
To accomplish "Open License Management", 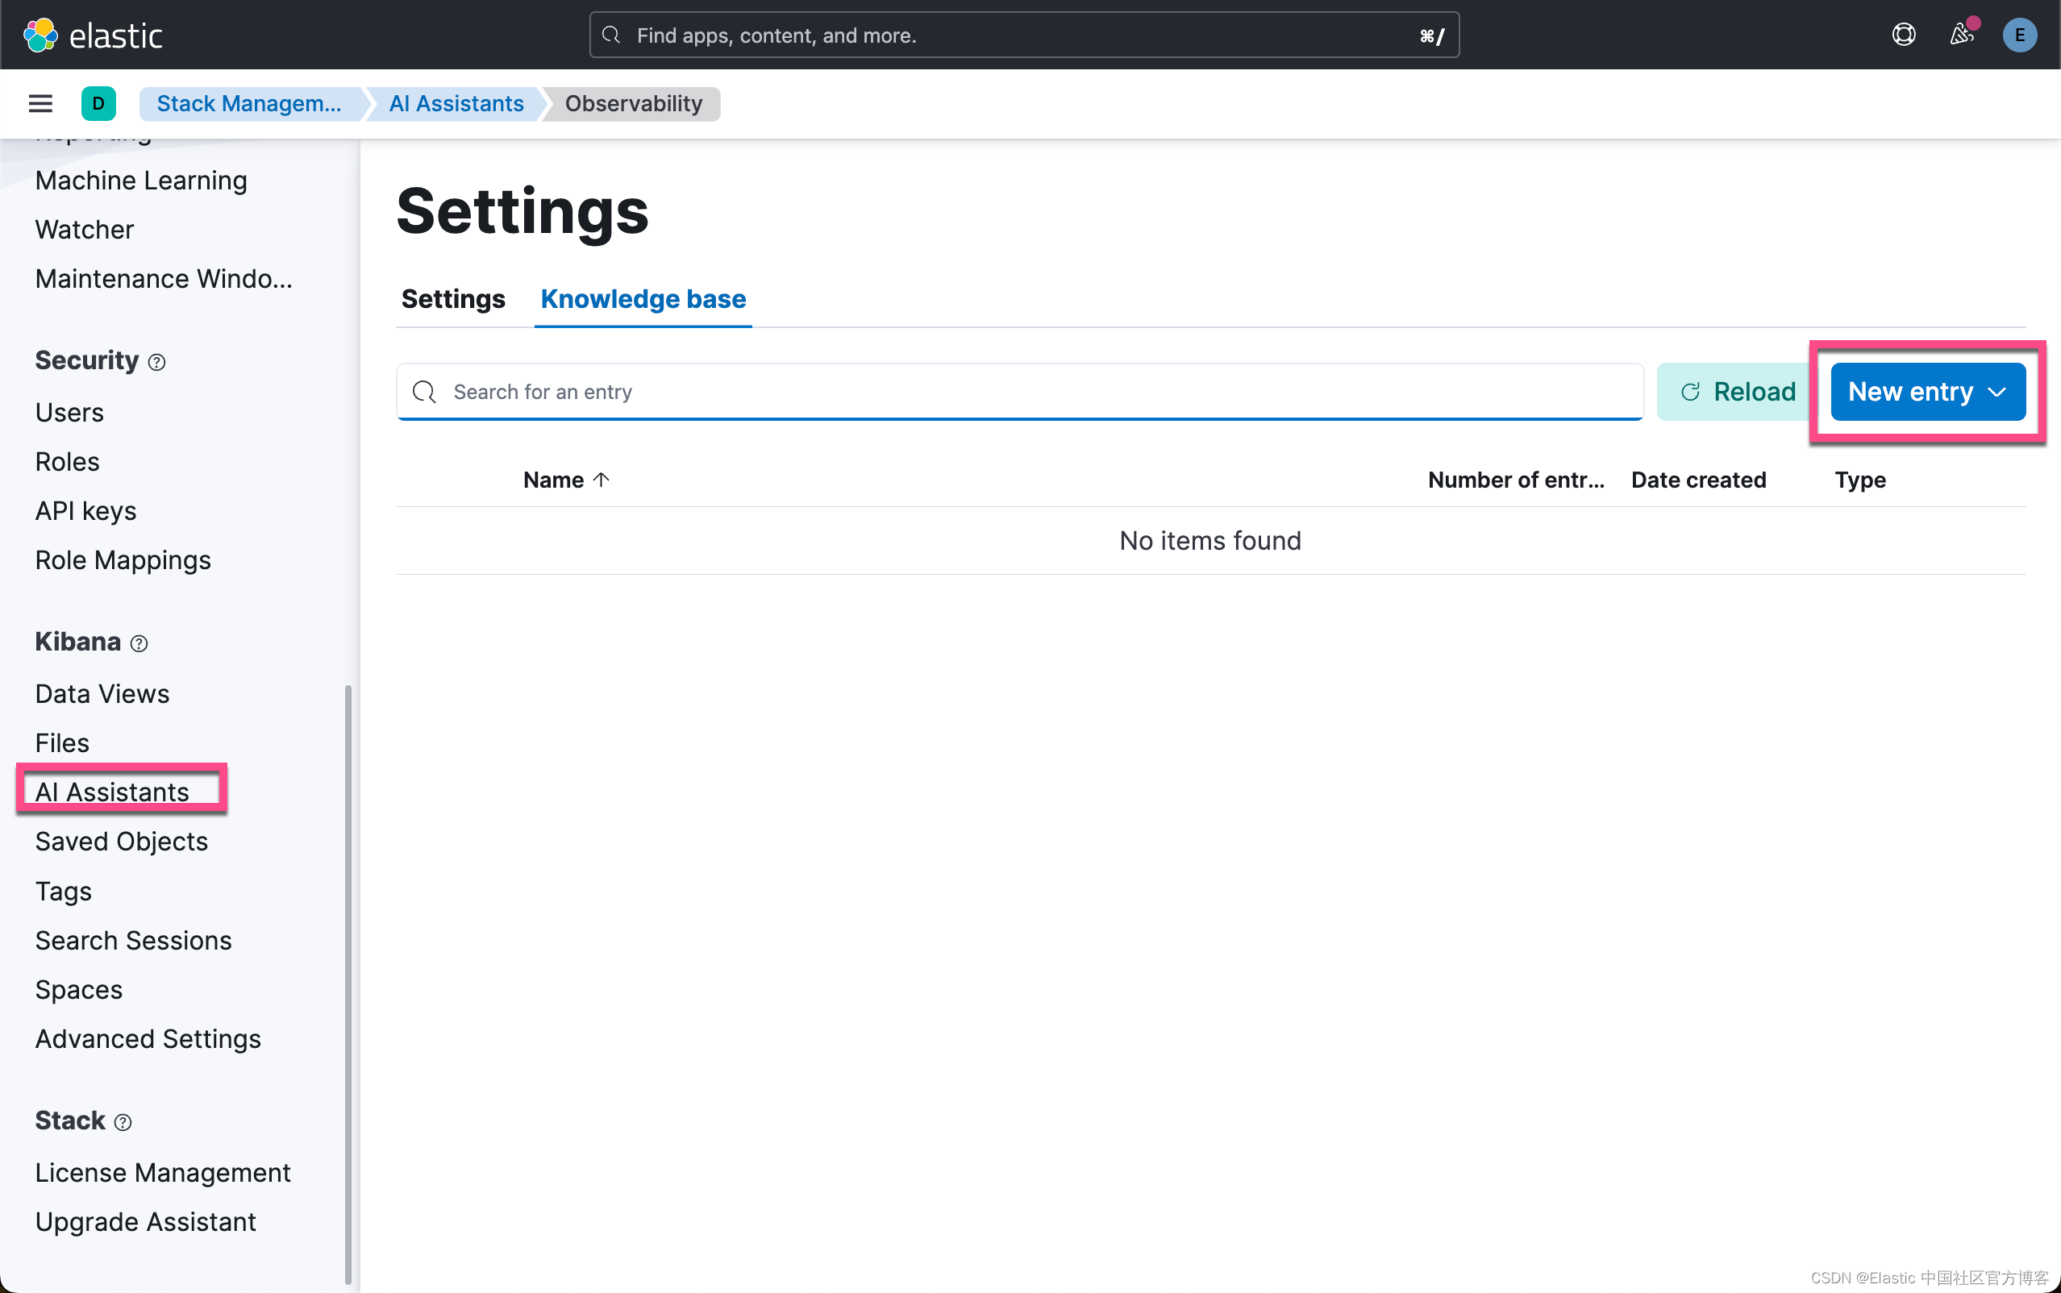I will tap(163, 1172).
